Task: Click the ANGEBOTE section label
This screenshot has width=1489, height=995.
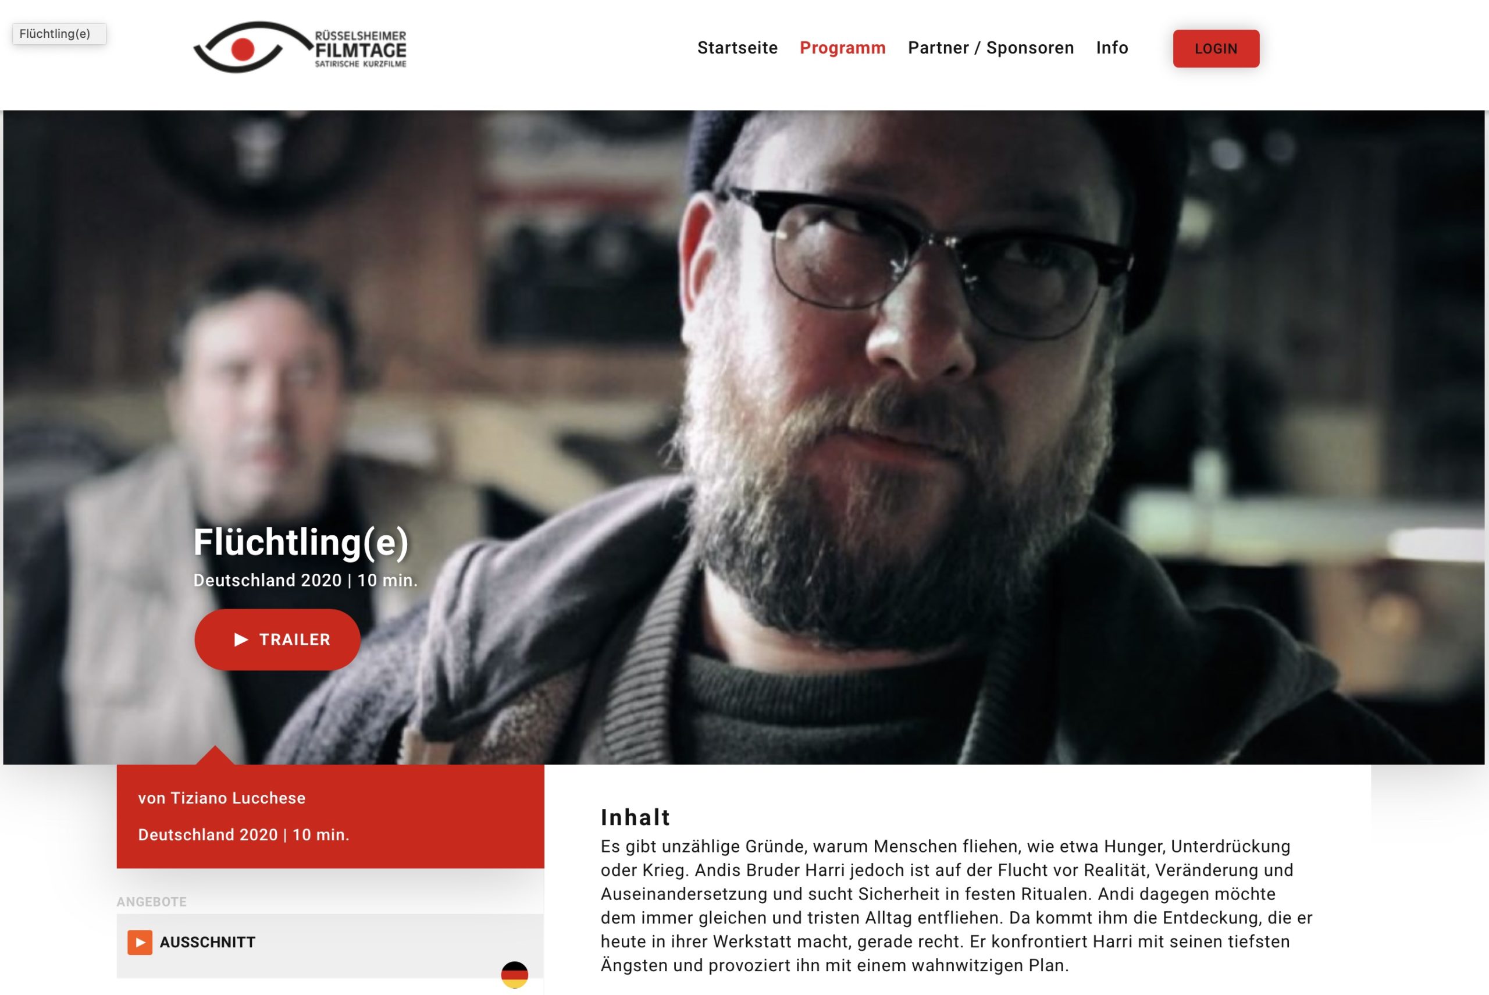Action: 152,902
